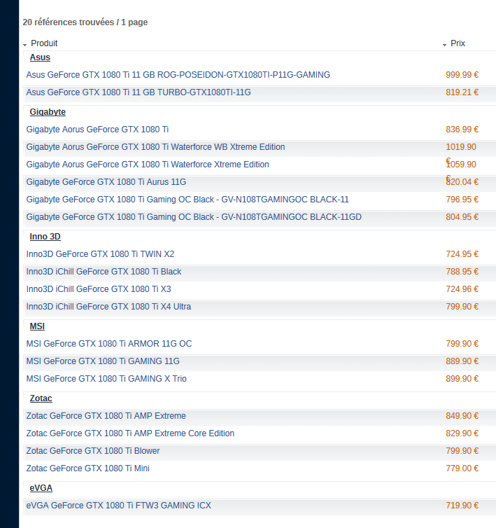Screen dimensions: 496x528
Task: Click the 819.21 € price
Action: tap(462, 92)
